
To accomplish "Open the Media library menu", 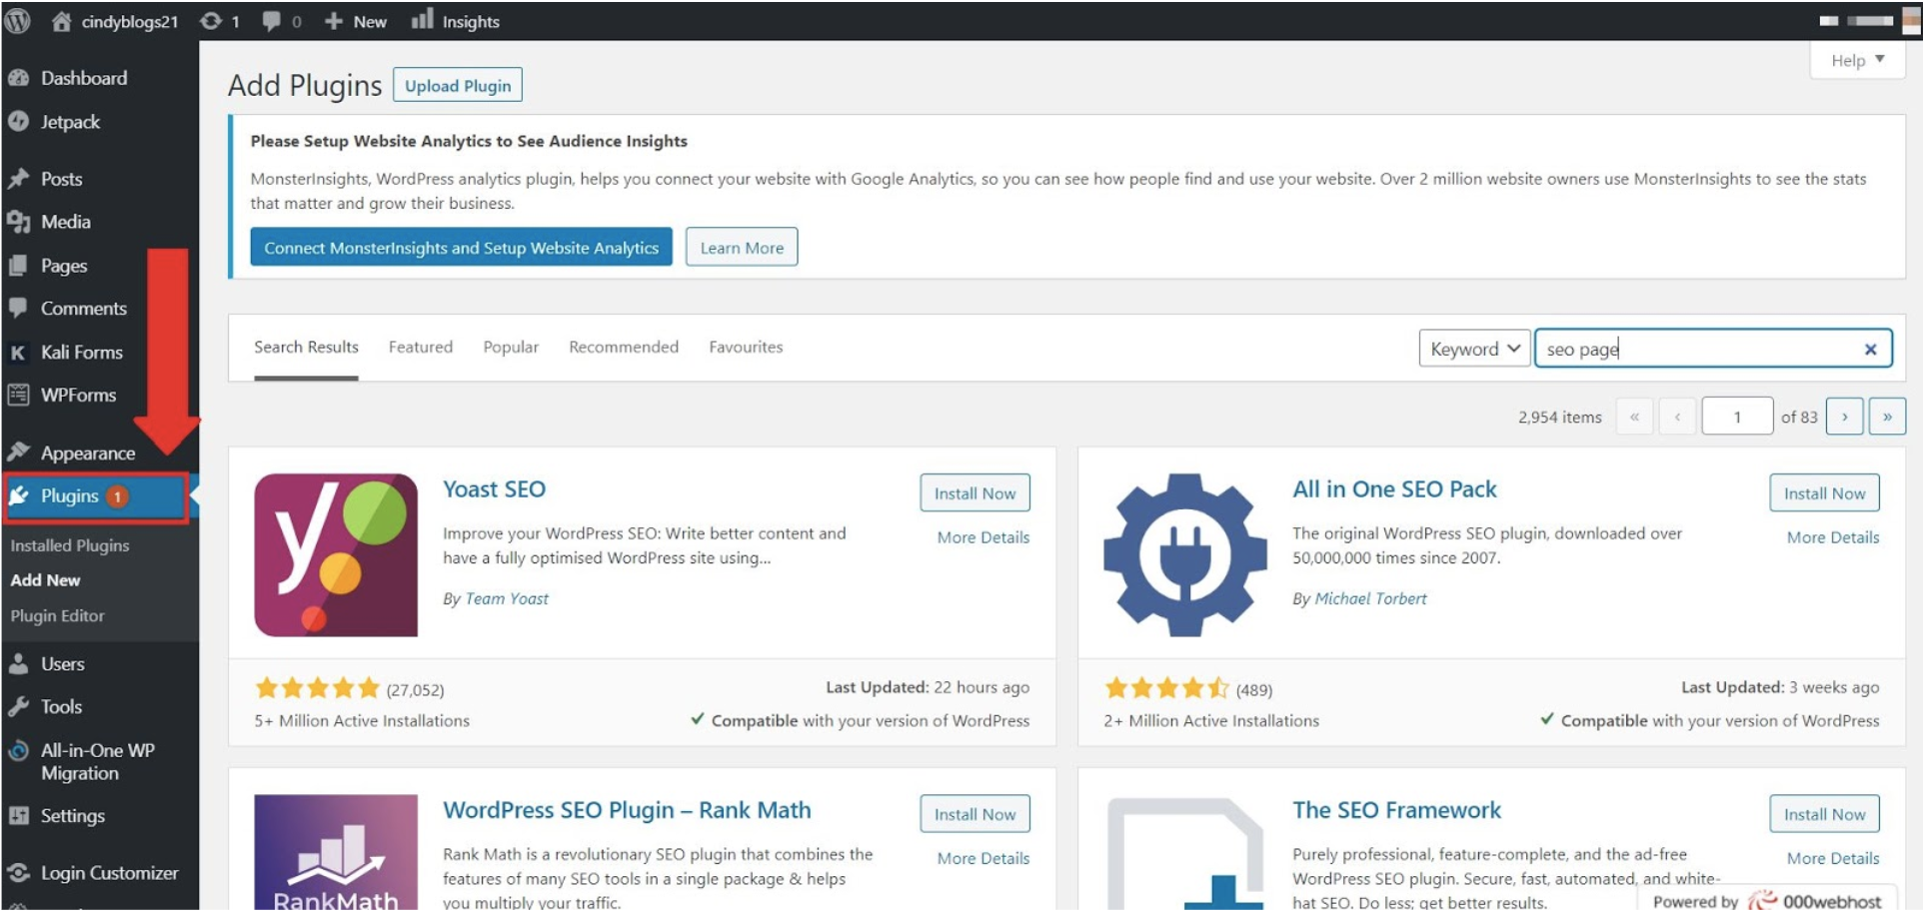I will click(65, 222).
